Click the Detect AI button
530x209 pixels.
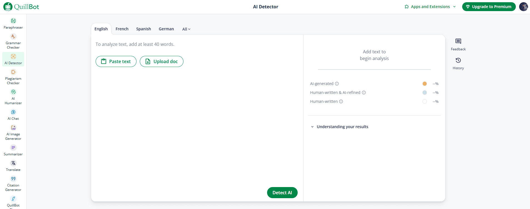282,193
